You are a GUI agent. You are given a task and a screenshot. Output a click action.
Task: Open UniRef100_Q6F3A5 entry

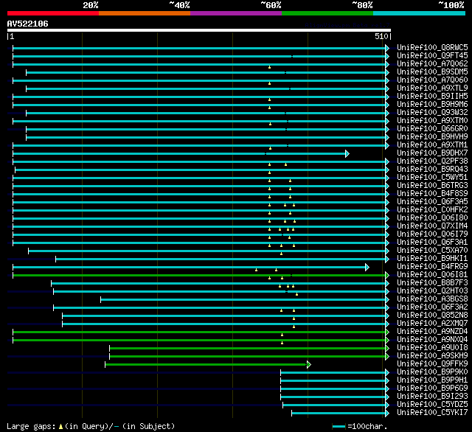click(x=432, y=202)
